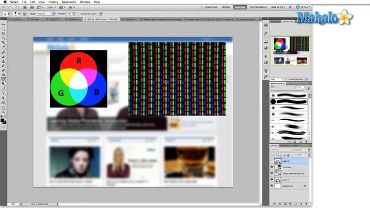The image size is (370, 208).
Task: Open the File menu
Action: (x=24, y=2)
